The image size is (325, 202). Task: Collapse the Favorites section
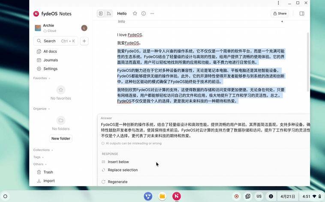42,78
